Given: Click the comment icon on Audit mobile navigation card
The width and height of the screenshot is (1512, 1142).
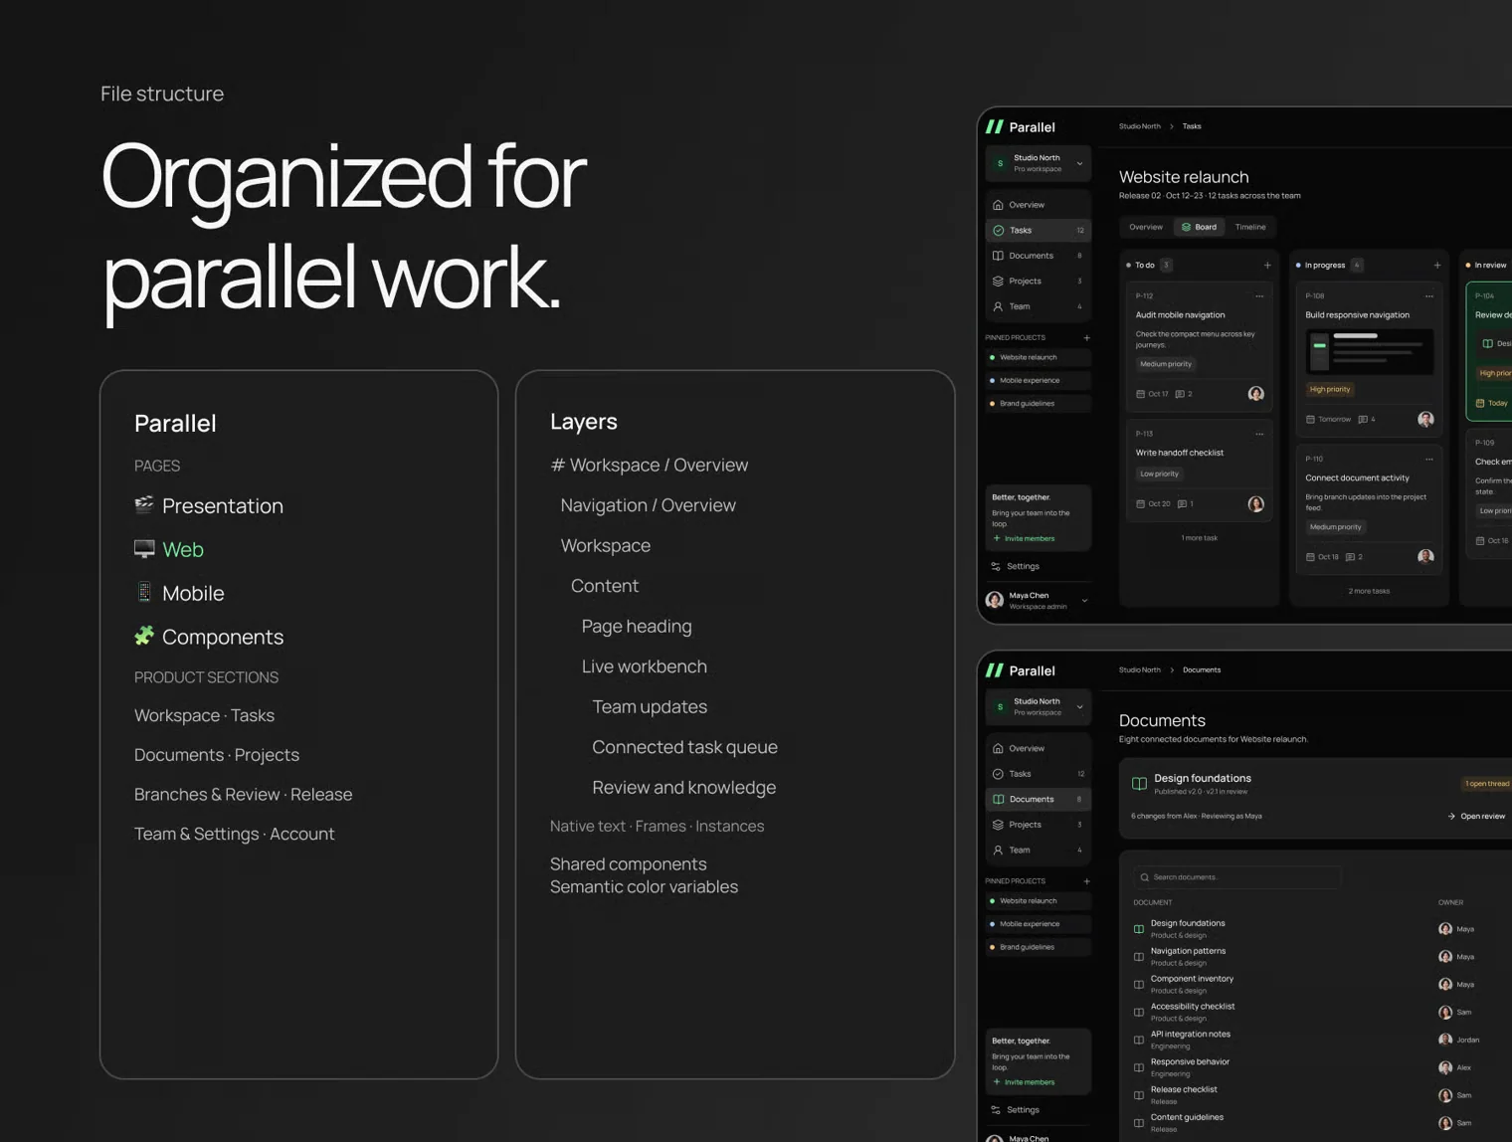Looking at the screenshot, I should [1180, 395].
